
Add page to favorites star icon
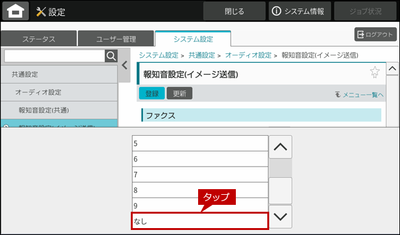click(x=375, y=72)
